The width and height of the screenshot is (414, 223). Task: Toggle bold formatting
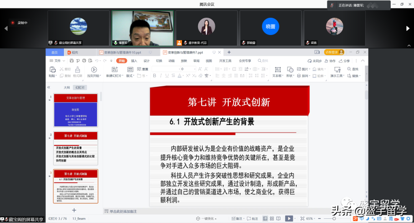click(155, 76)
